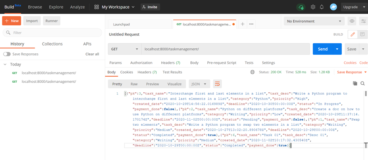Open the tab options three-dot icon
Image resolution: width=368 pixels, height=160 pixels.
click(251, 24)
